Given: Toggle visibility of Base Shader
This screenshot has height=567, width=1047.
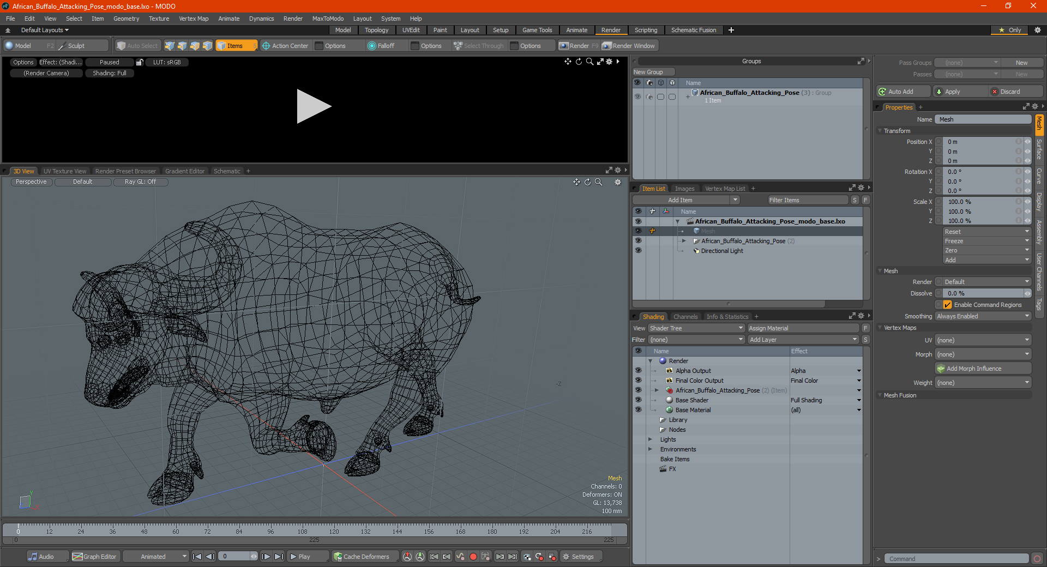Looking at the screenshot, I should tap(638, 400).
